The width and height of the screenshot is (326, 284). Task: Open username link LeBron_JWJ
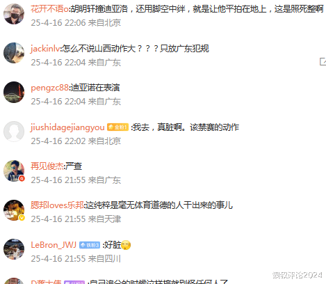coord(54,245)
